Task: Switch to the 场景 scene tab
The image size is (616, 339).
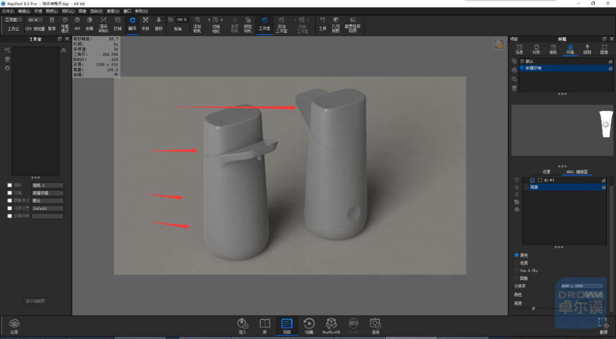Action: pos(519,50)
